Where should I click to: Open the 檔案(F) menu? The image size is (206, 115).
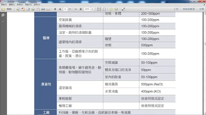coord(4,4)
